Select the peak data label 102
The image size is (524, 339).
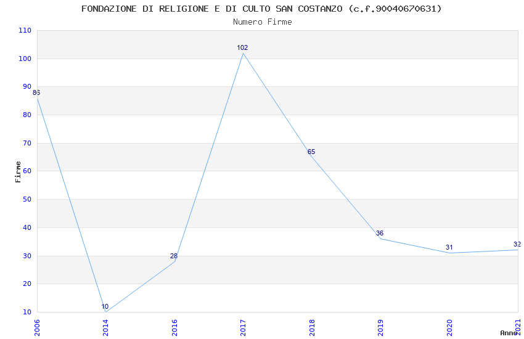click(x=242, y=47)
